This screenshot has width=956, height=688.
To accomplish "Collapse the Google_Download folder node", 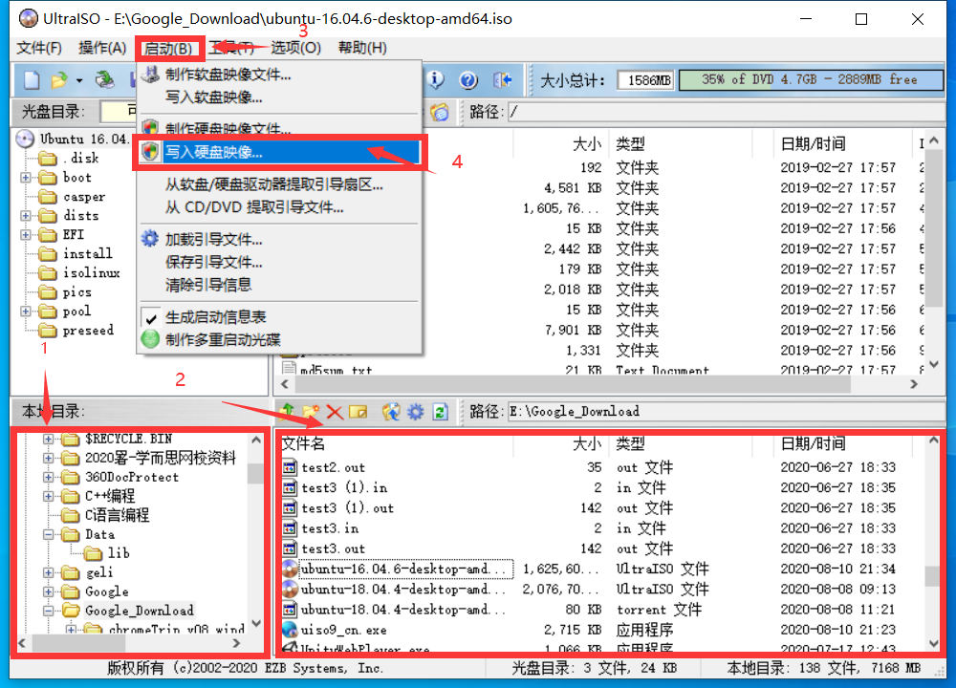I will pos(48,611).
